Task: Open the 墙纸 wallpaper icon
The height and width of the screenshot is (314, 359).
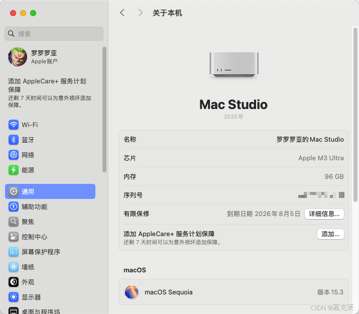Action: pos(14,267)
